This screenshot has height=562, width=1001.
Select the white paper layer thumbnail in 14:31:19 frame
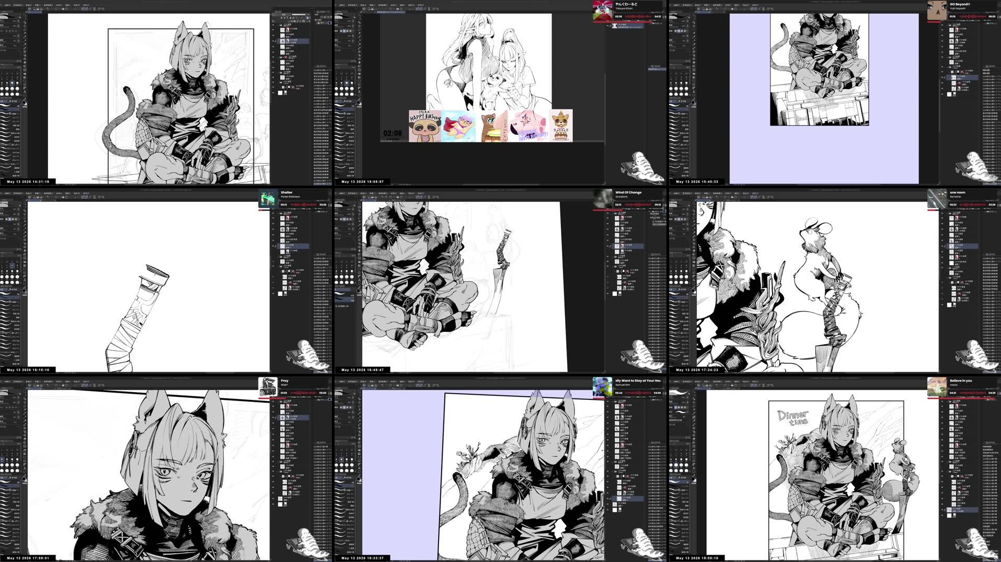click(280, 93)
